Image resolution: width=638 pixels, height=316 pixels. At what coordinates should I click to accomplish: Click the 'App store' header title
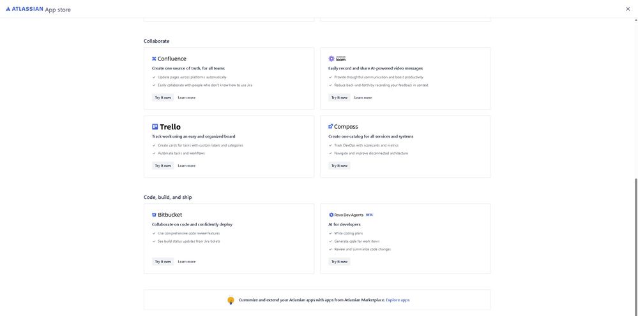(x=57, y=10)
